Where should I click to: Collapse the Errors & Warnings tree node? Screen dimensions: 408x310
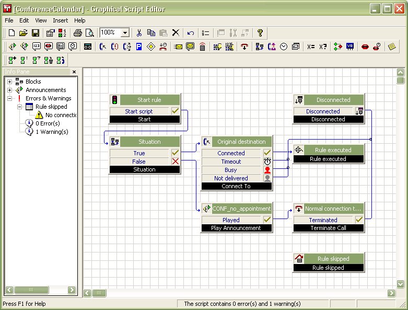(x=9, y=98)
